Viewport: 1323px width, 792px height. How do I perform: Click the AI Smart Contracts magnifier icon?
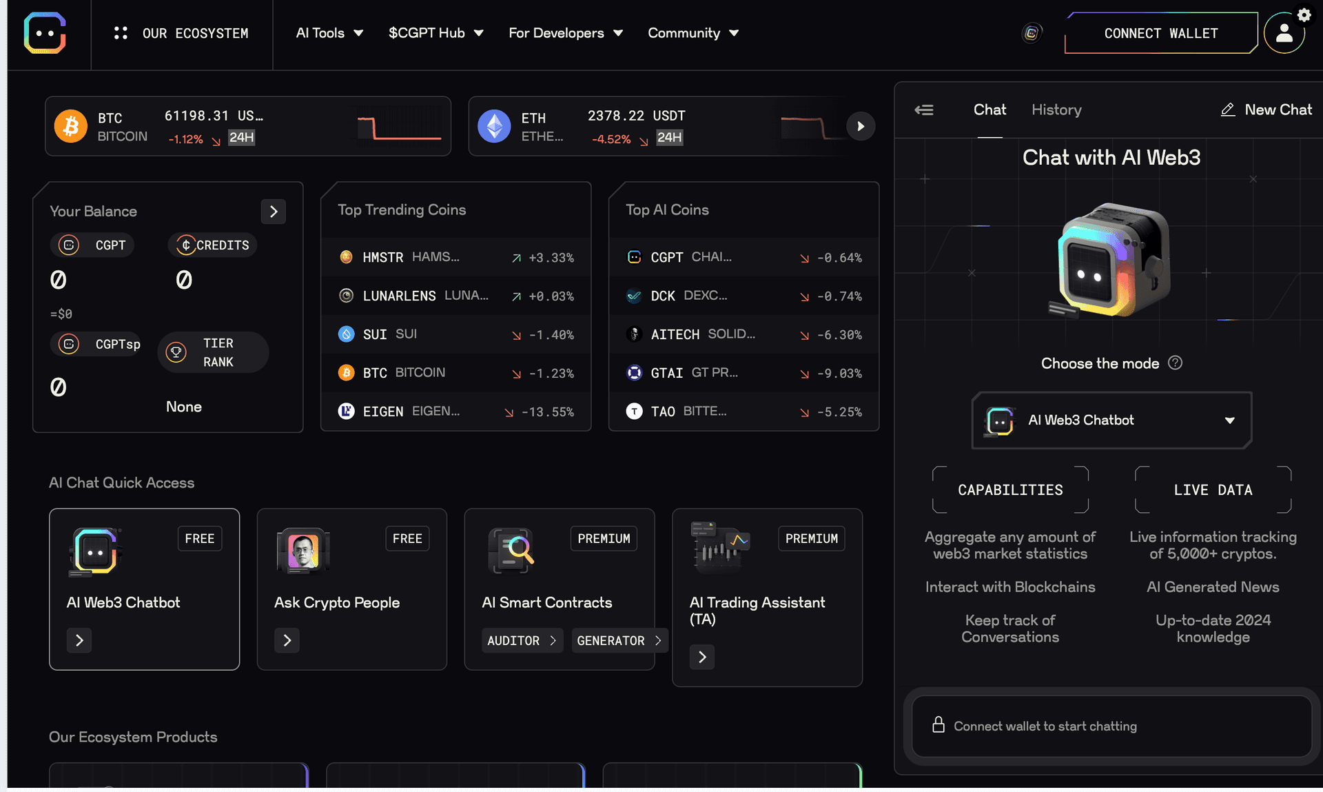pyautogui.click(x=511, y=551)
